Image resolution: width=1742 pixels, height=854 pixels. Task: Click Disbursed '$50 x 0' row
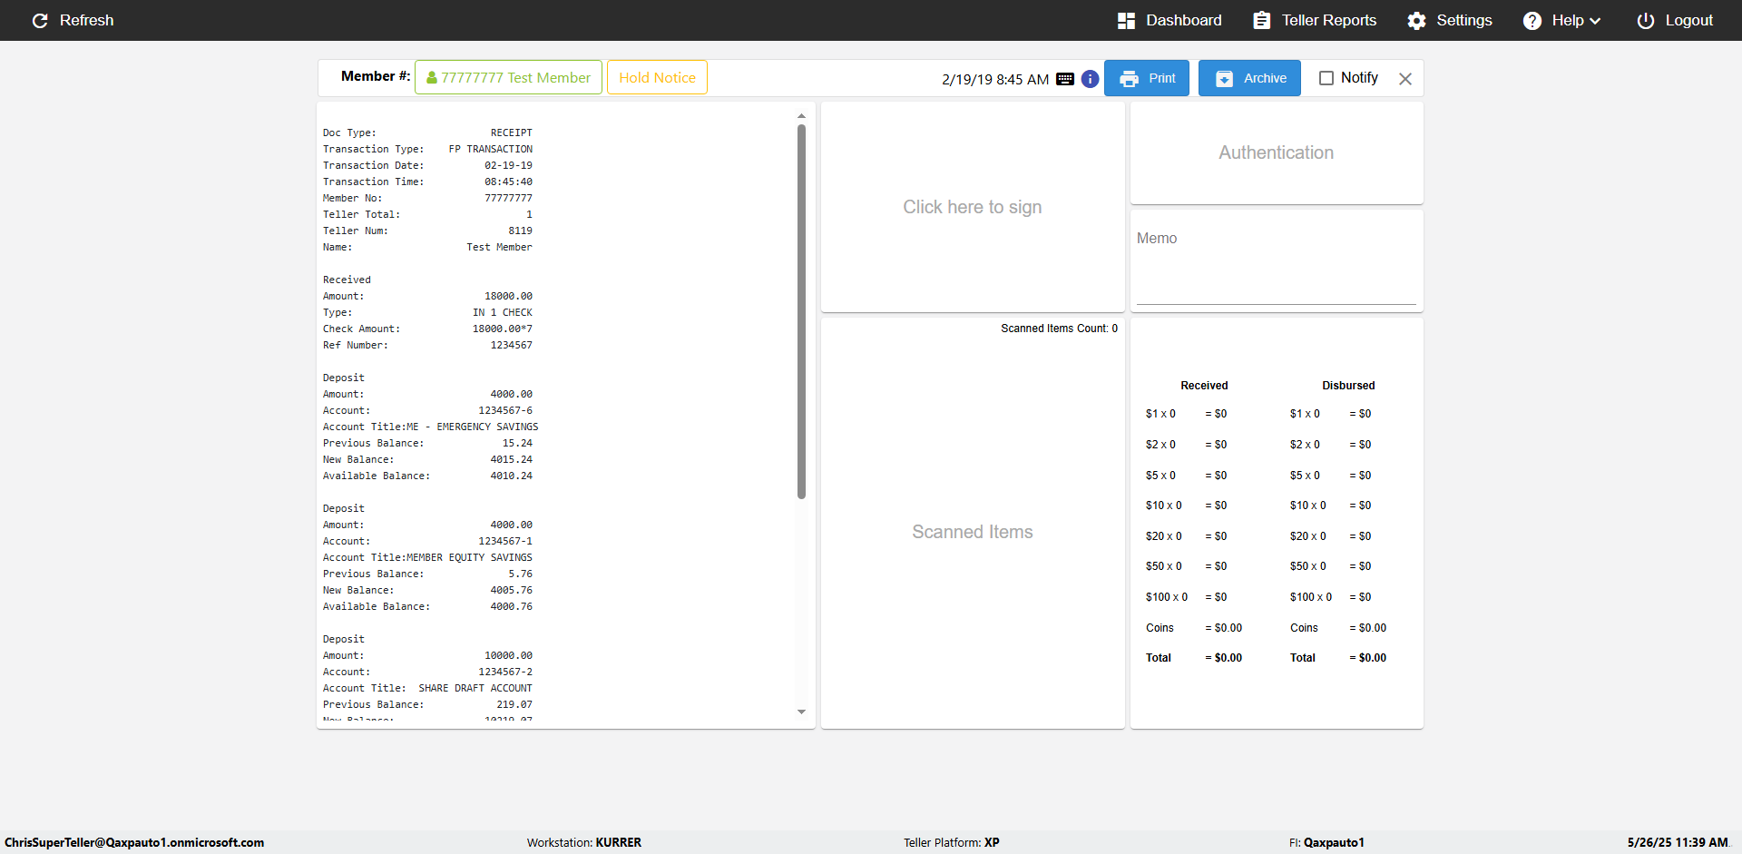click(x=1330, y=566)
